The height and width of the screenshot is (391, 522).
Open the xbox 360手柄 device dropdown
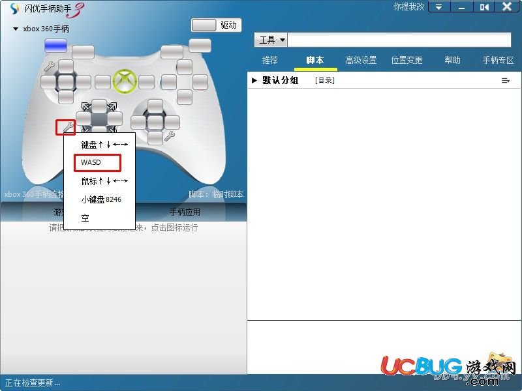click(15, 29)
